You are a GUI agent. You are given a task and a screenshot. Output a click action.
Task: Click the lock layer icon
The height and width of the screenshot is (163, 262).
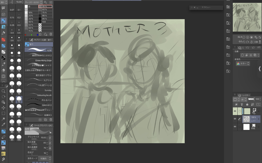pyautogui.click(x=247, y=104)
